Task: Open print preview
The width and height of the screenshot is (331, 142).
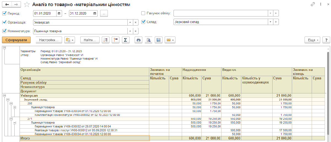Action: pyautogui.click(x=148, y=40)
